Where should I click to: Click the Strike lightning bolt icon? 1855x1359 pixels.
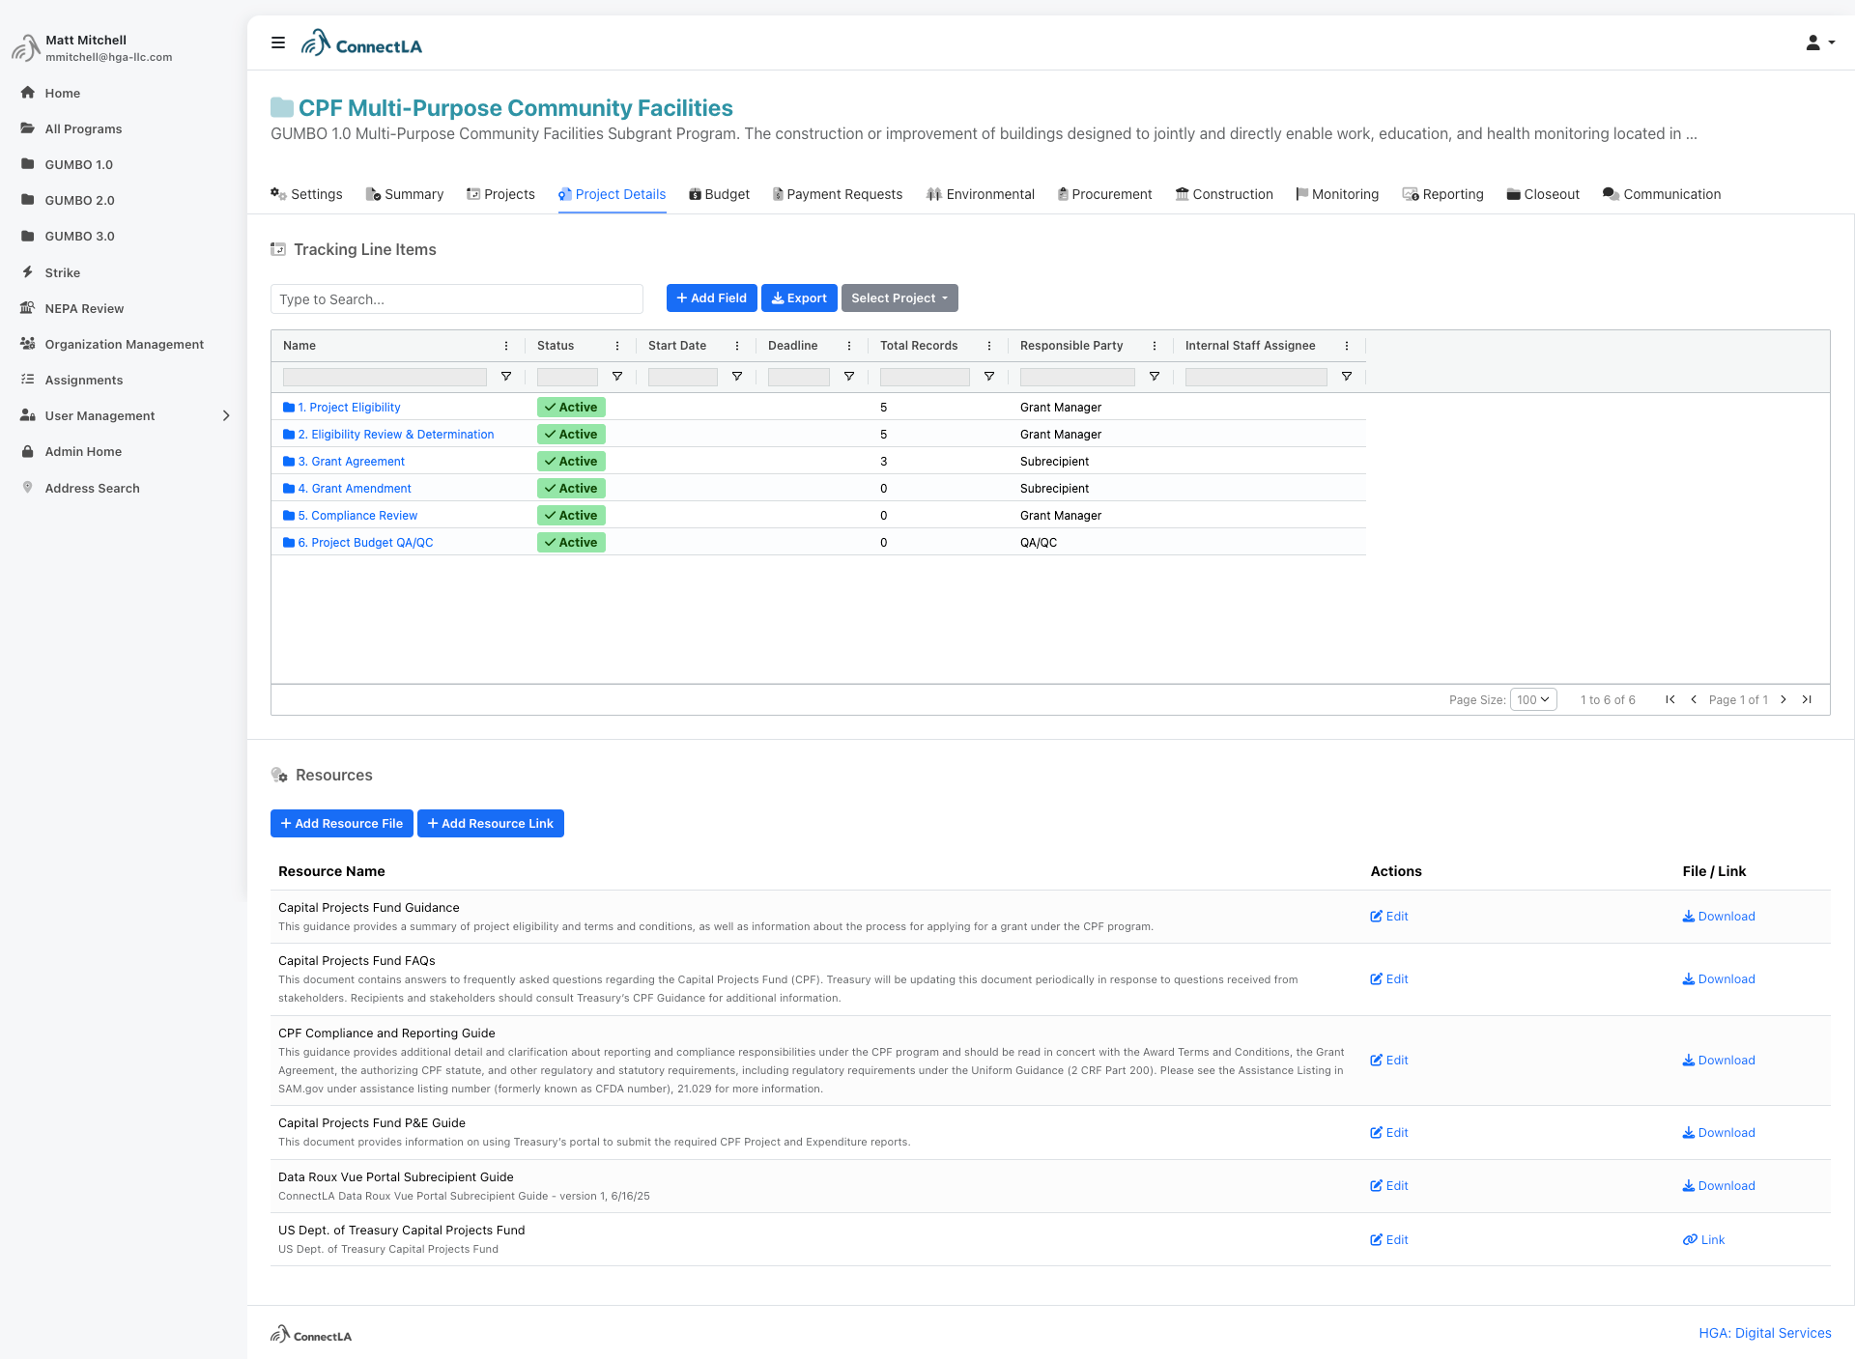click(28, 272)
